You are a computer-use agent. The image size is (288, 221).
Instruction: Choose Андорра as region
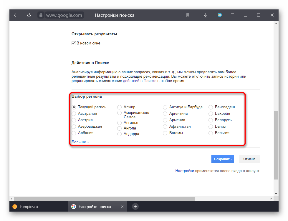click(119, 134)
